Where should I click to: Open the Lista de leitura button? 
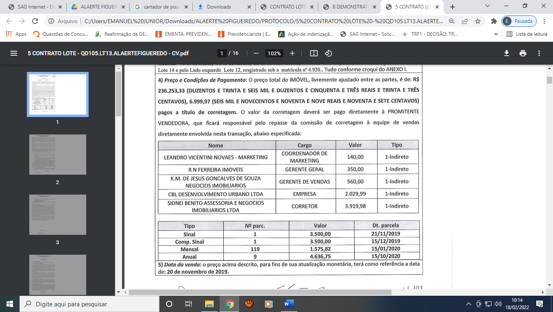point(527,34)
